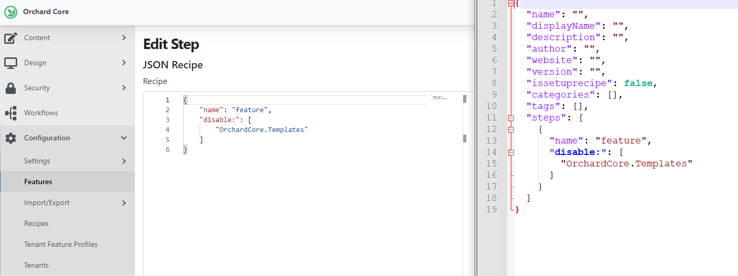Open the Content menu
This screenshot has width=738, height=276.
point(67,38)
